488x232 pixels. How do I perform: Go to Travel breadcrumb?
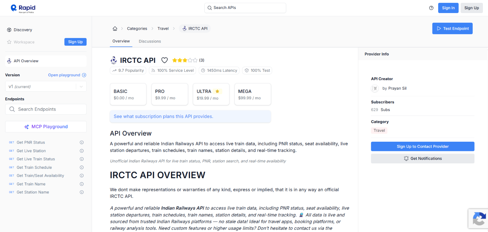point(163,29)
